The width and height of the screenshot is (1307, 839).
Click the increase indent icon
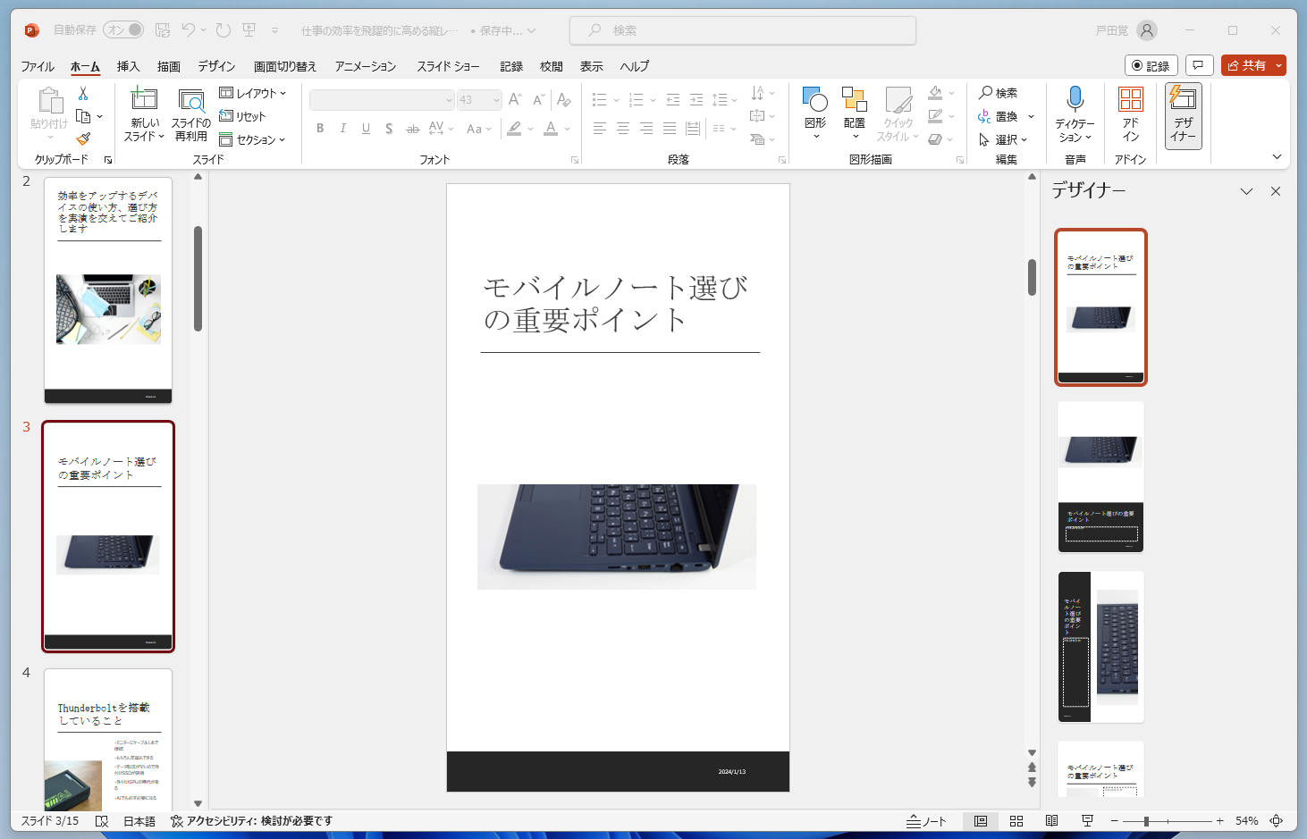click(x=696, y=100)
